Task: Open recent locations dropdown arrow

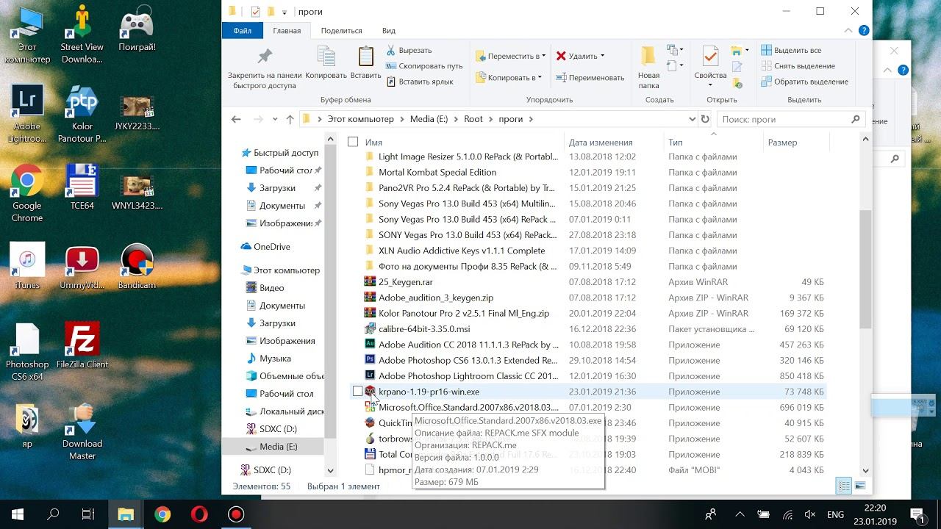Action: point(275,119)
